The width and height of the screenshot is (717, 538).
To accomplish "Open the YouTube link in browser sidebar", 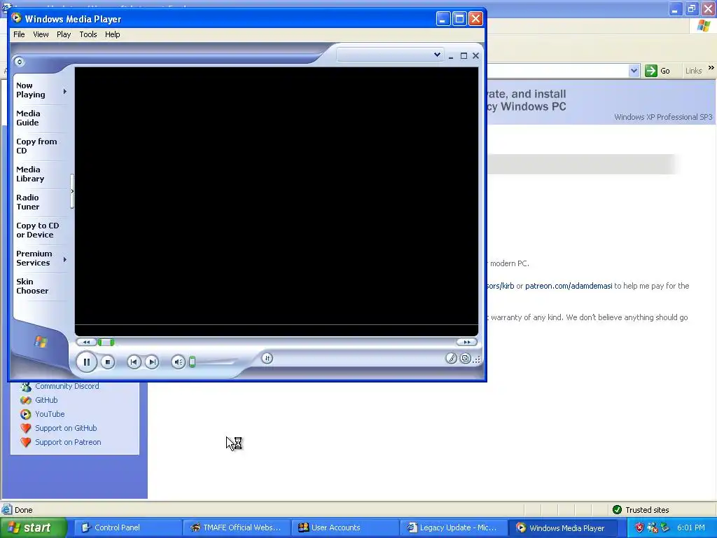I will 50,414.
